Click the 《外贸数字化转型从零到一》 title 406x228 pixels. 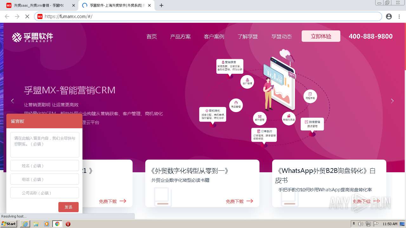click(190, 171)
